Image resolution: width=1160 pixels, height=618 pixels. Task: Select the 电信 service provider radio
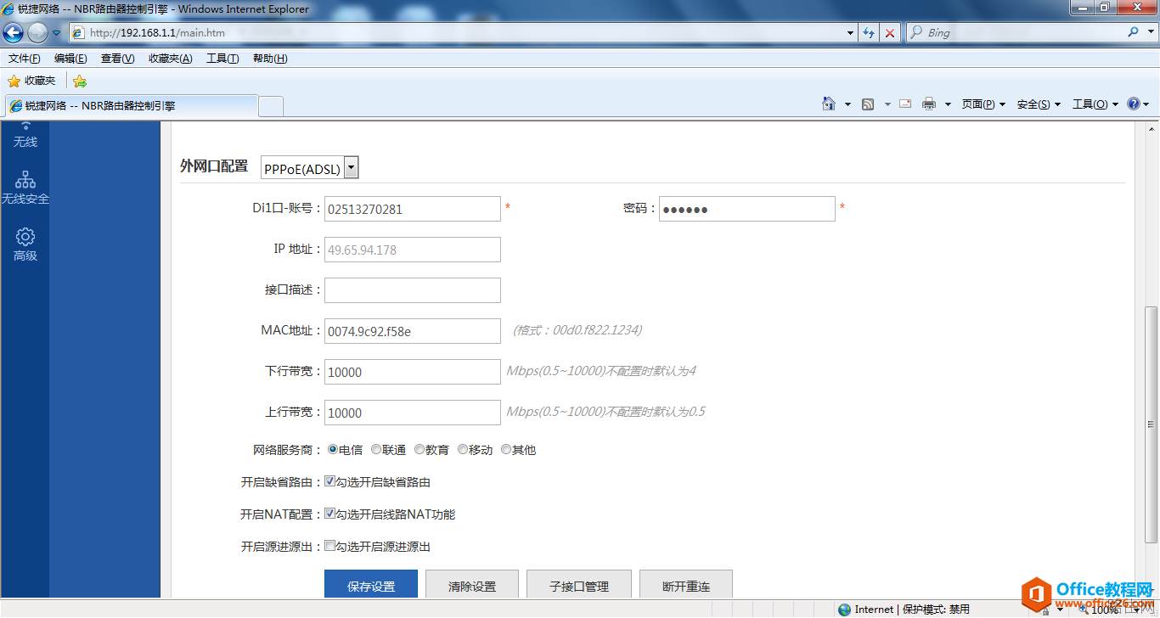coord(332,449)
